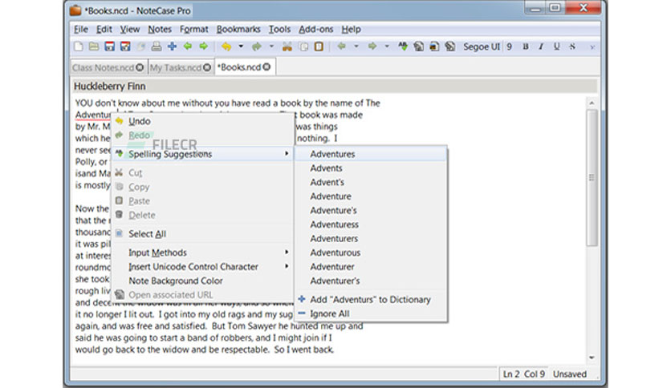This screenshot has height=388, width=671.
Task: Click the greyed Forward navigation arrow
Action: click(x=372, y=46)
